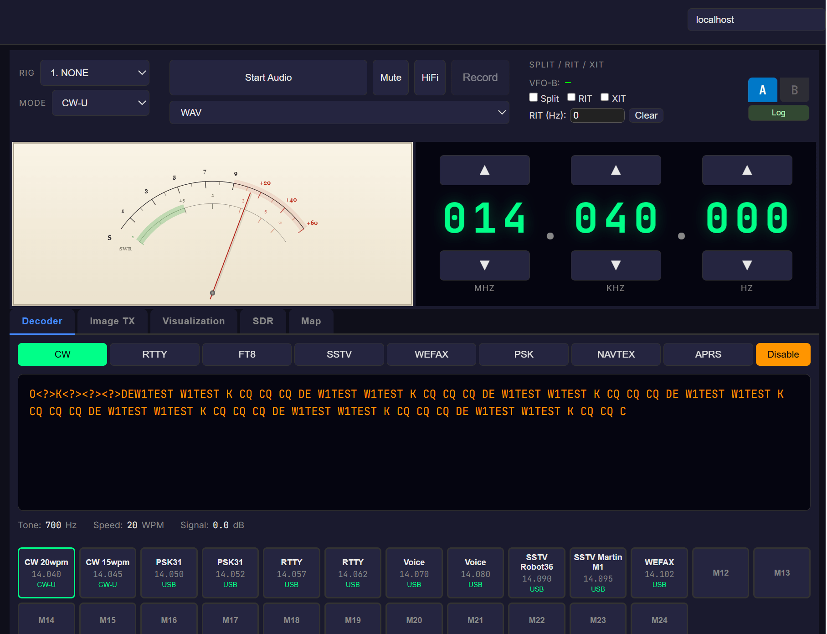Click the 040 kHz digit display
Screen dimensions: 827x634
coord(616,218)
